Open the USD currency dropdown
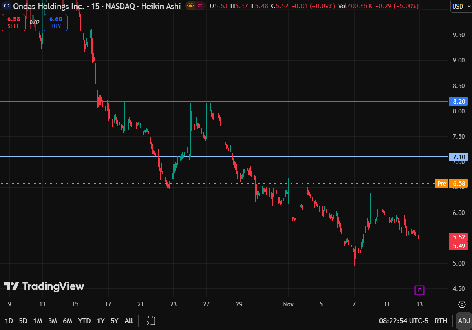Image resolution: width=472 pixels, height=330 pixels. pos(461,7)
